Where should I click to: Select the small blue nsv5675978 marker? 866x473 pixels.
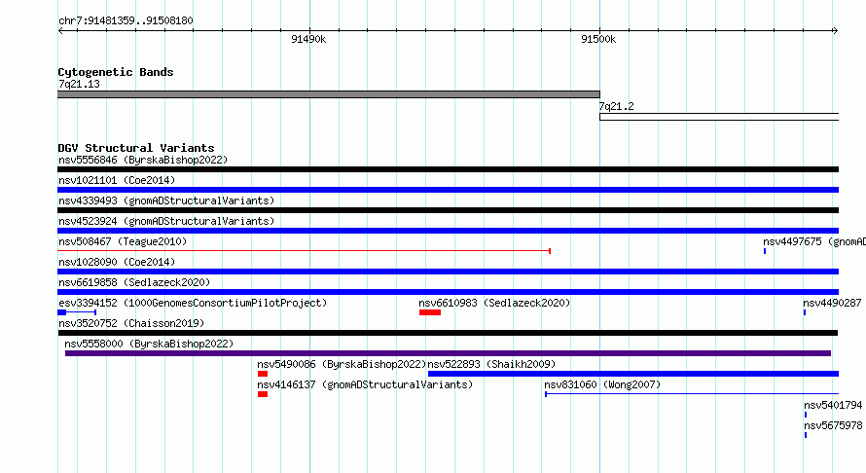(806, 435)
